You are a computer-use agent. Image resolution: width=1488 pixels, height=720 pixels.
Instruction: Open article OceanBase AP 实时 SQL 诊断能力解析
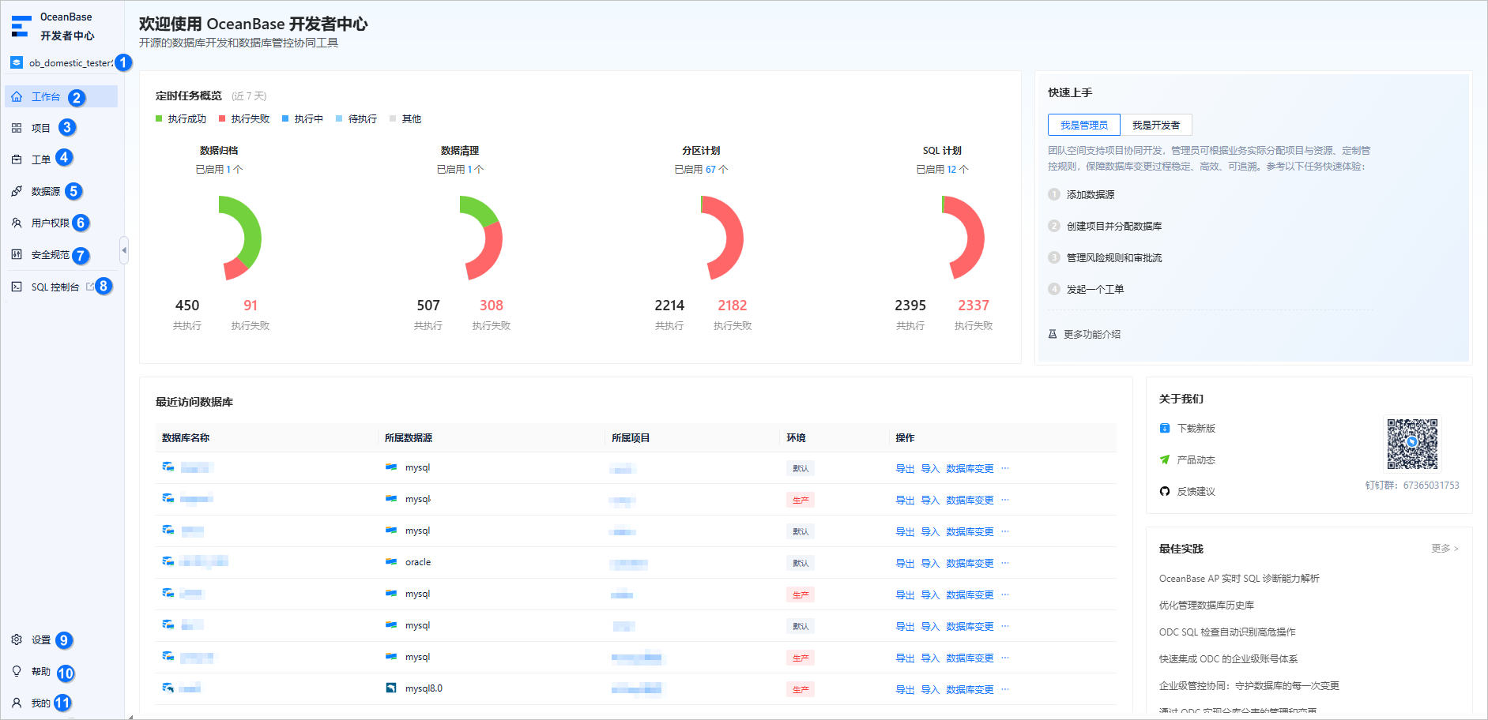(1239, 579)
